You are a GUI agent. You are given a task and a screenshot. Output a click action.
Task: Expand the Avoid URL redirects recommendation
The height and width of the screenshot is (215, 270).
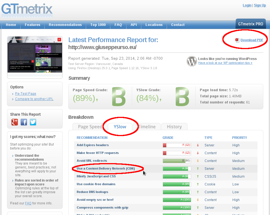tap(92, 161)
